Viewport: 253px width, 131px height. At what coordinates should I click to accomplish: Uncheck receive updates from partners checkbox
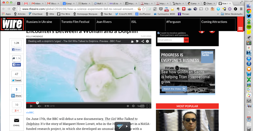click(x=158, y=33)
